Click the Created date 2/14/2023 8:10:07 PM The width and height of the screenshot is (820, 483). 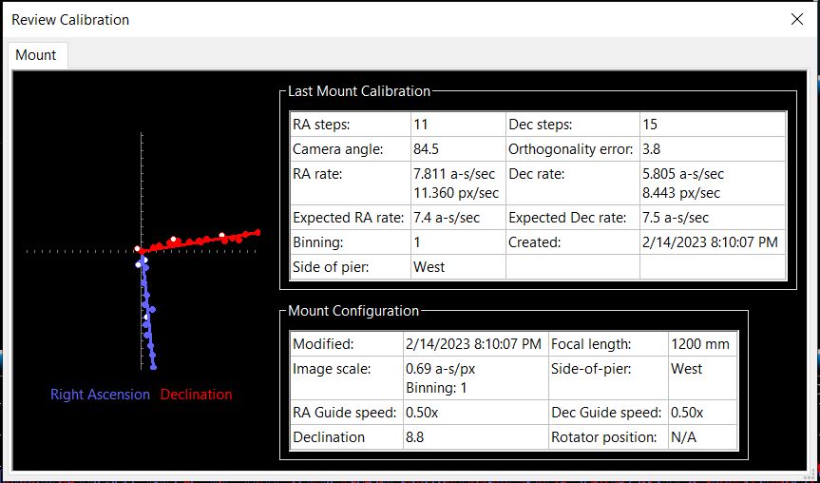click(x=710, y=242)
